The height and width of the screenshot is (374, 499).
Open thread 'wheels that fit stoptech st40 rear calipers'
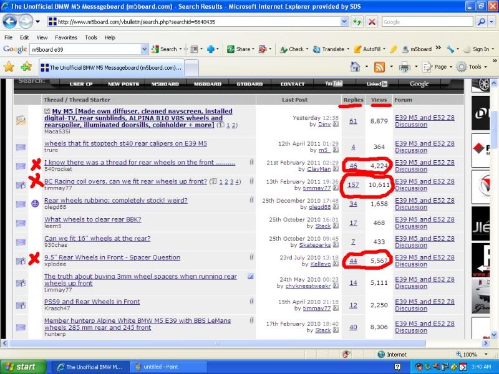(x=126, y=143)
